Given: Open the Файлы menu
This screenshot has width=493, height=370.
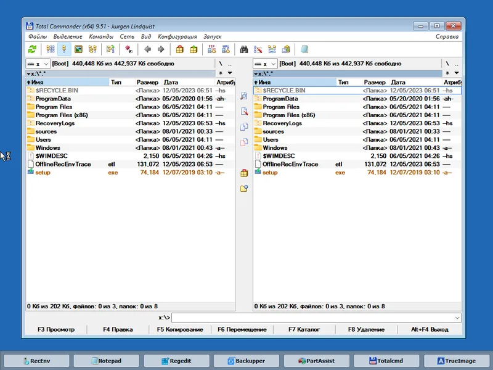Looking at the screenshot, I should tap(38, 36).
